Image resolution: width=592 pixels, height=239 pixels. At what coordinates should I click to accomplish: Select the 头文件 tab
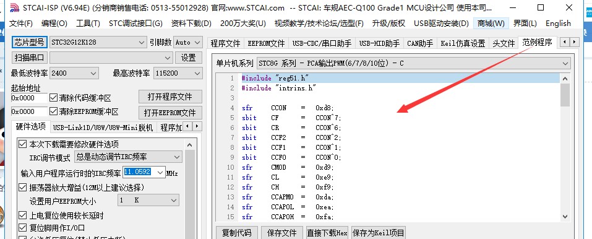[504, 43]
